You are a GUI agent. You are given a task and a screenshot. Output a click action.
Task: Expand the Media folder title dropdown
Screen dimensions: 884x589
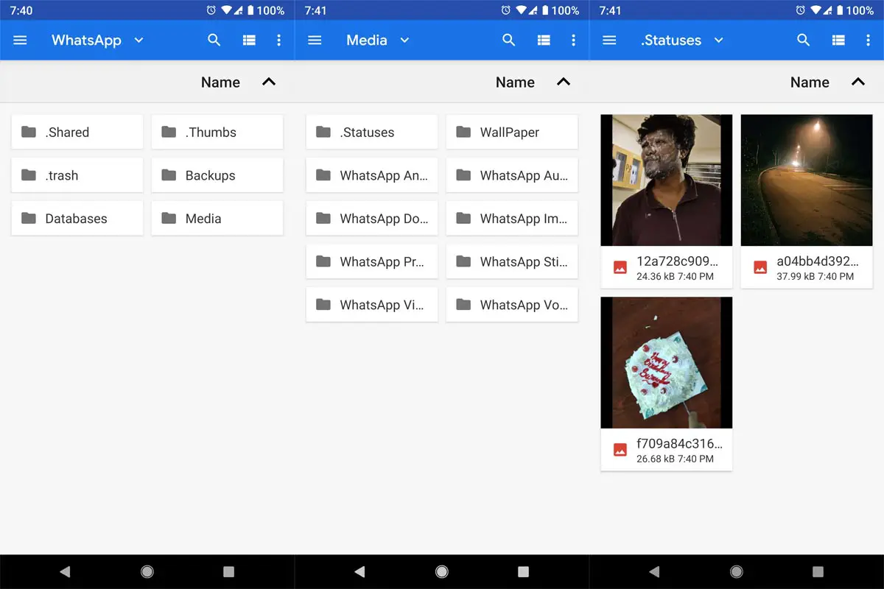[404, 40]
